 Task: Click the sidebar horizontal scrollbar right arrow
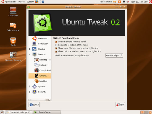(50, 100)
